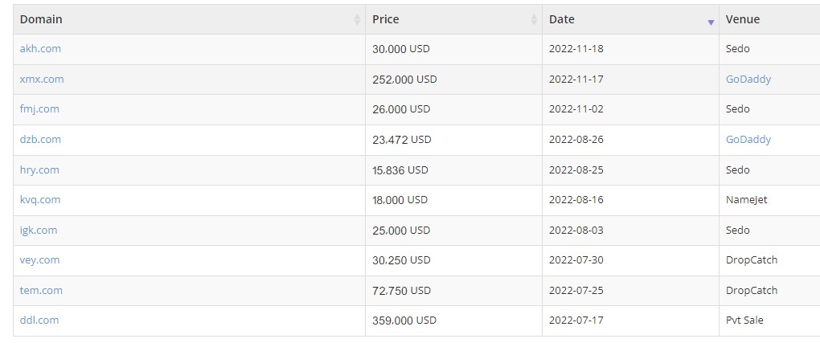The height and width of the screenshot is (343, 820).
Task: Click the Date column header text
Action: click(562, 19)
